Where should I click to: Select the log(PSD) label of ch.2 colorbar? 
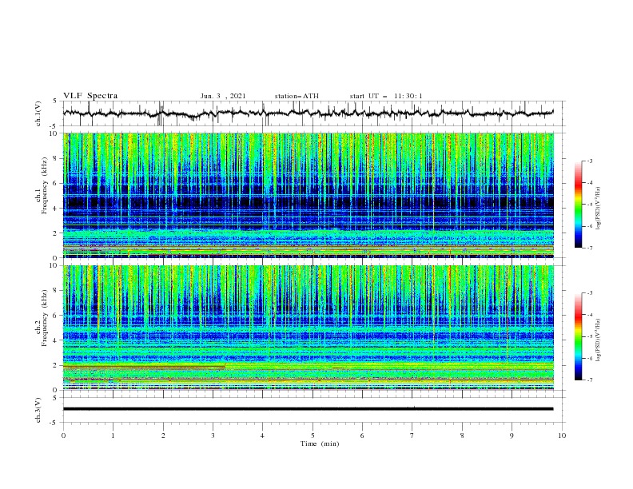[599, 340]
